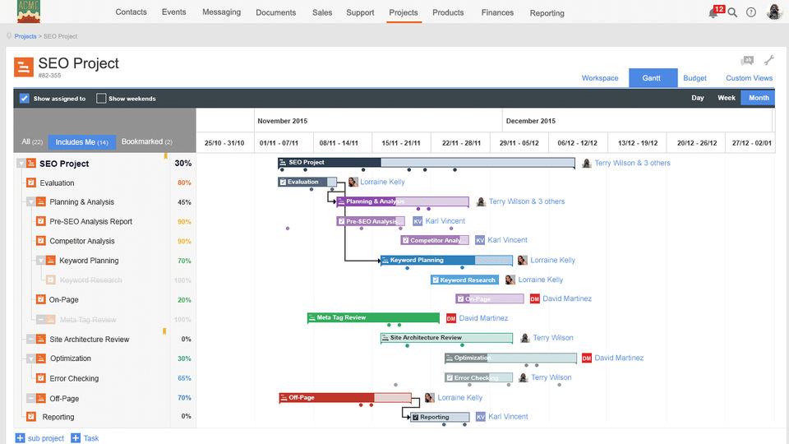
Task: Click the Keyword Research Gantt bar
Action: pyautogui.click(x=464, y=280)
